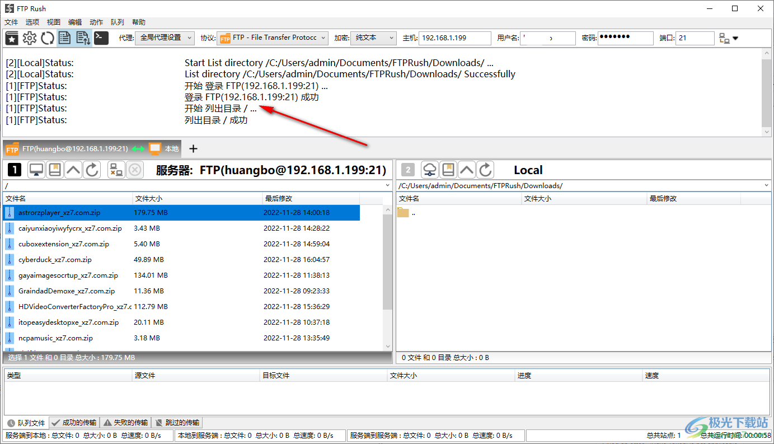
Task: Select astrorzplayer_xz7.com.zip file
Action: pos(181,213)
